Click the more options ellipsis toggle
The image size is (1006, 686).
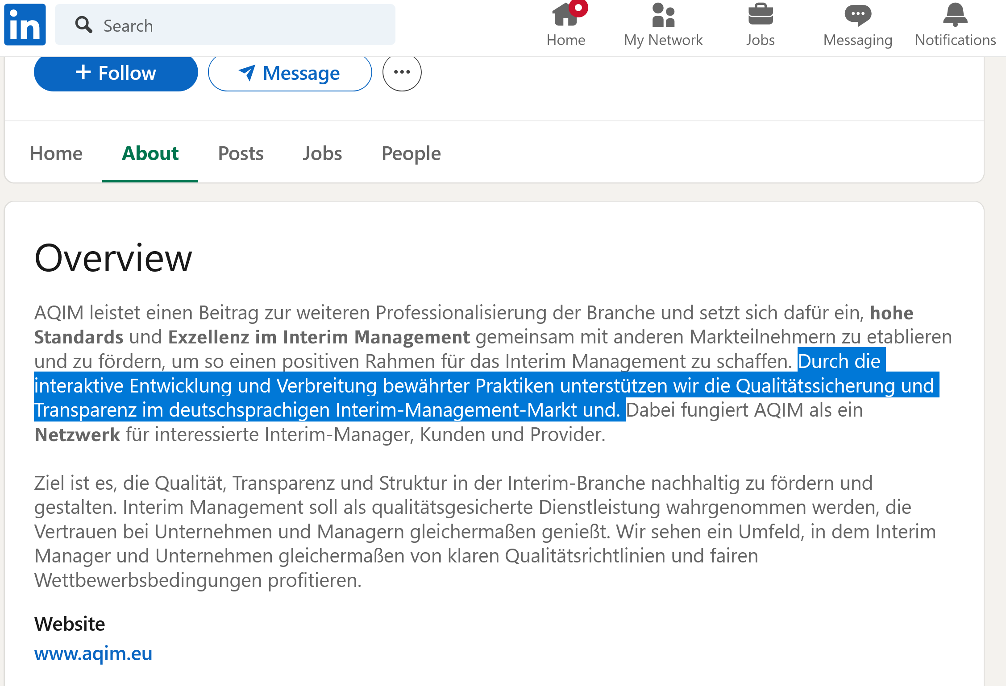[x=402, y=73]
